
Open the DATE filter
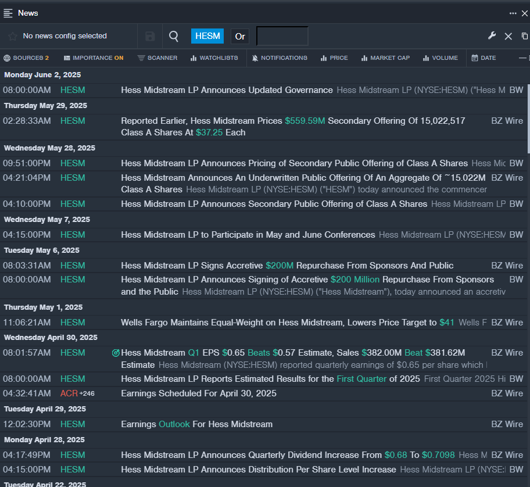tap(484, 58)
